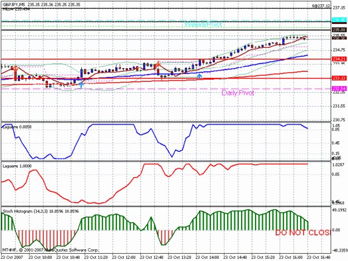Screen dimensions: 348x261
Task: Click the 234.75 price scale value
Action: click(339, 50)
